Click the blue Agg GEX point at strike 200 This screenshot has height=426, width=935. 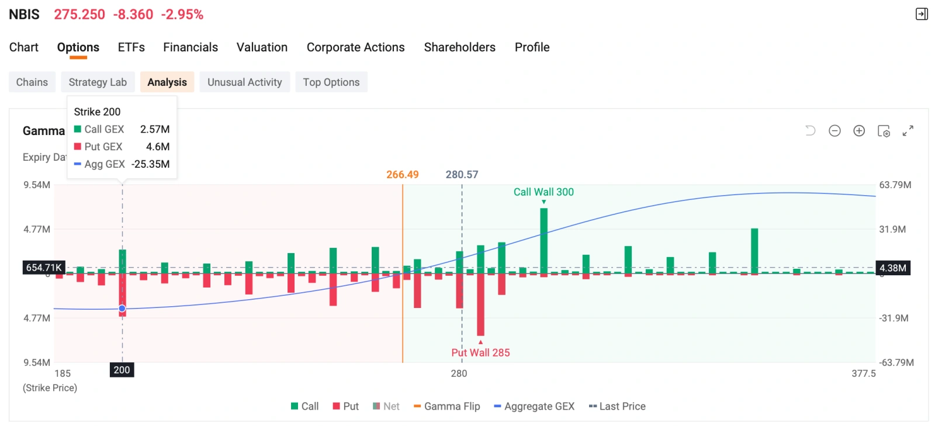click(x=122, y=309)
